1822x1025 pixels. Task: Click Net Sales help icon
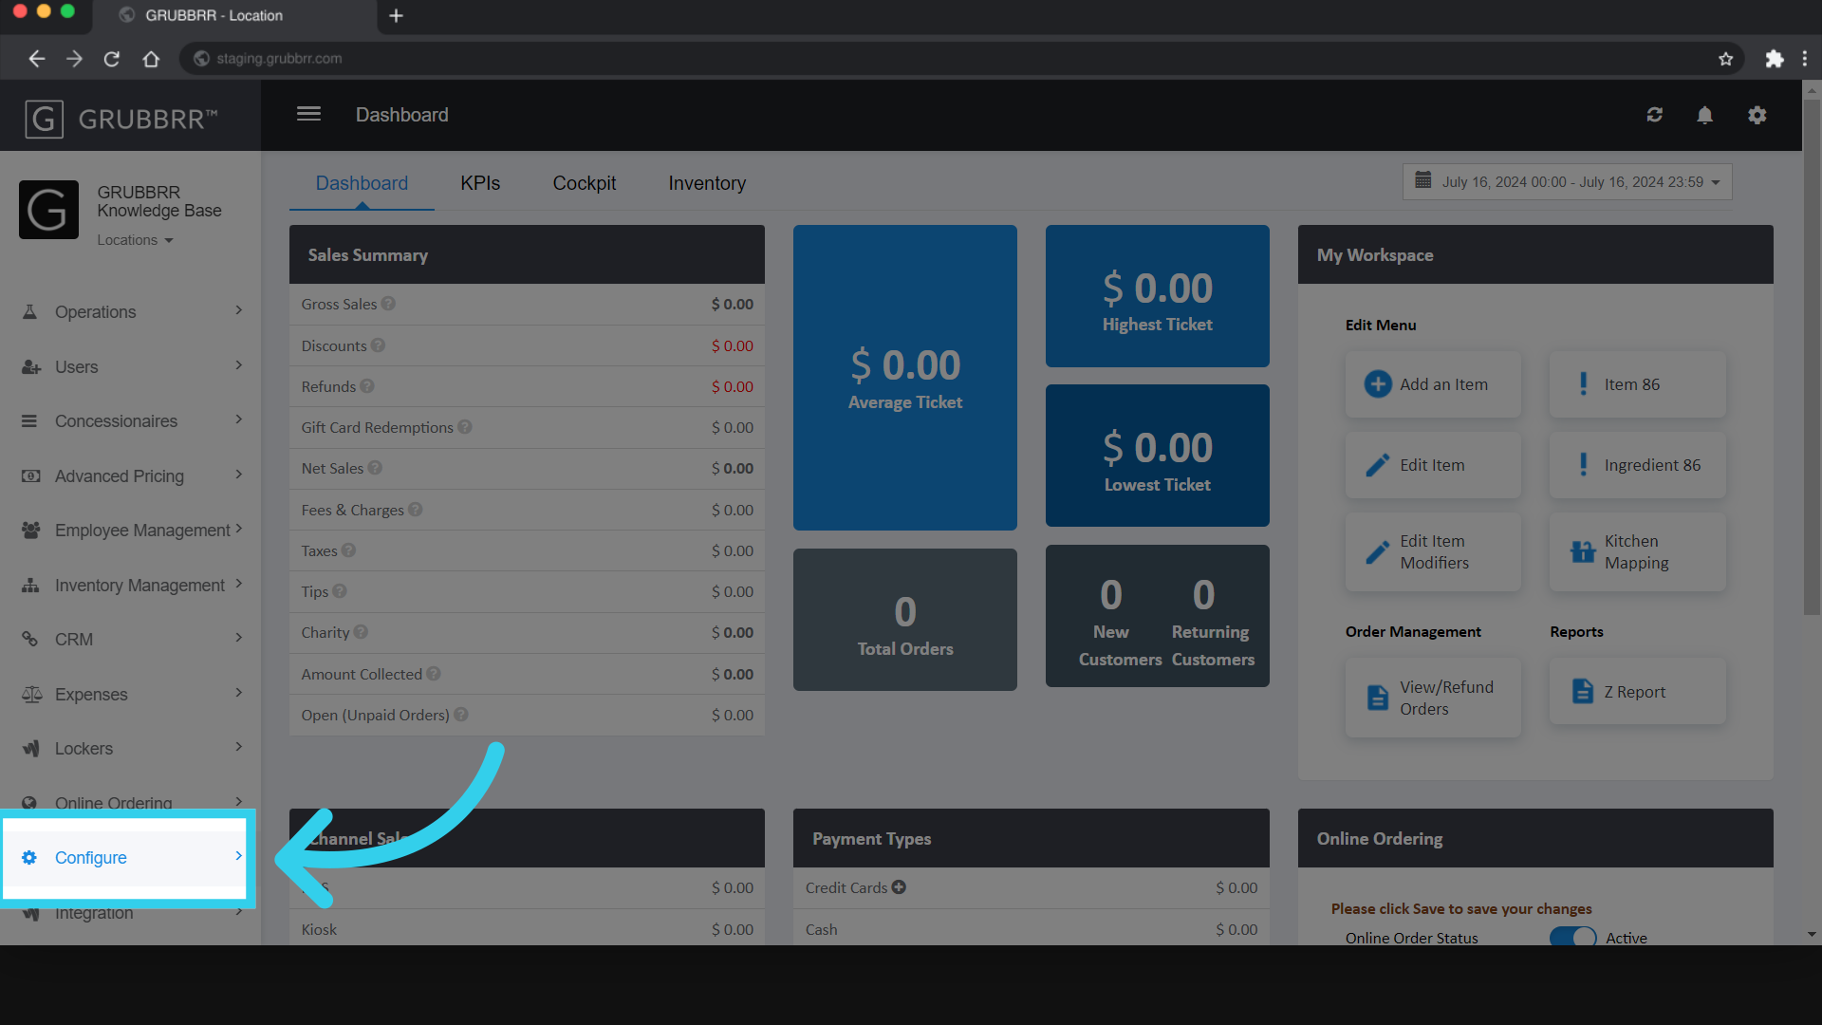[375, 468]
